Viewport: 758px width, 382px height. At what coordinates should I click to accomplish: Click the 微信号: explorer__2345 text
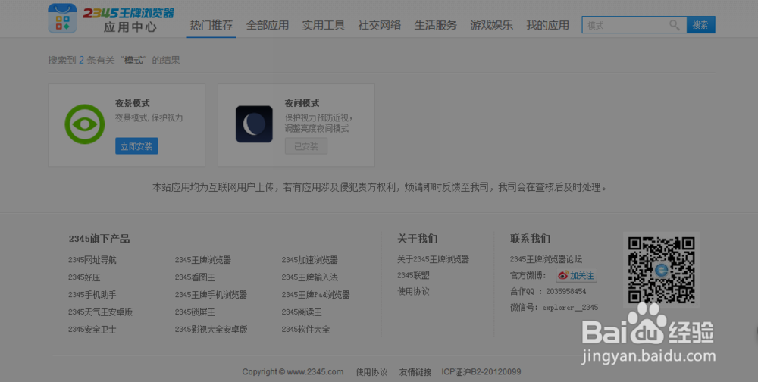[554, 308]
